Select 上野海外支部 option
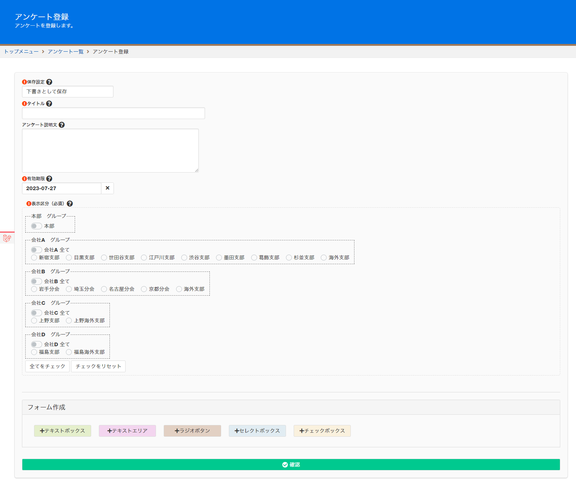Image resolution: width=576 pixels, height=488 pixels. pos(69,321)
